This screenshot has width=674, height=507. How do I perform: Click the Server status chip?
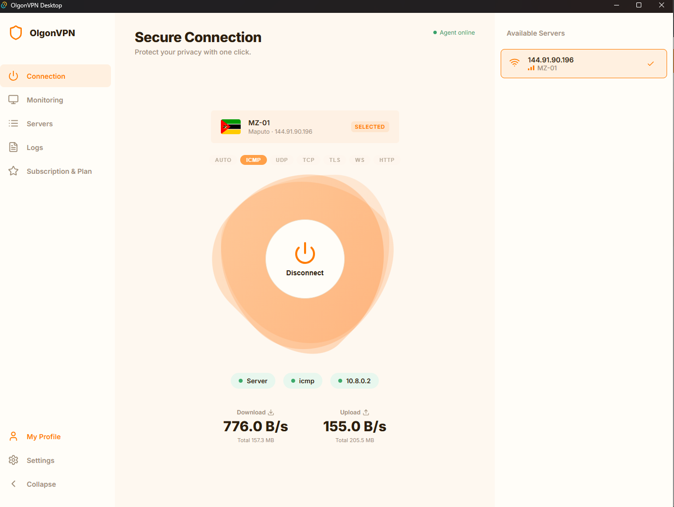point(253,381)
